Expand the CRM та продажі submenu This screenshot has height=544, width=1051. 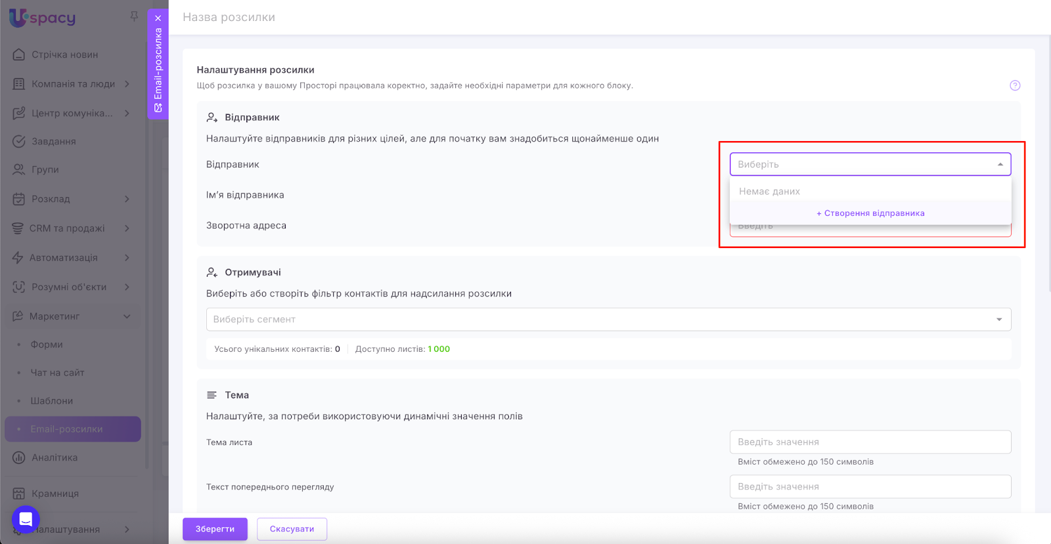click(x=127, y=228)
